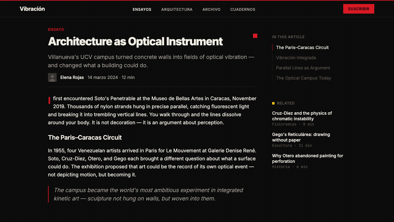Jump to the Vibración Integrada section
This screenshot has width=394, height=222.
(296, 58)
